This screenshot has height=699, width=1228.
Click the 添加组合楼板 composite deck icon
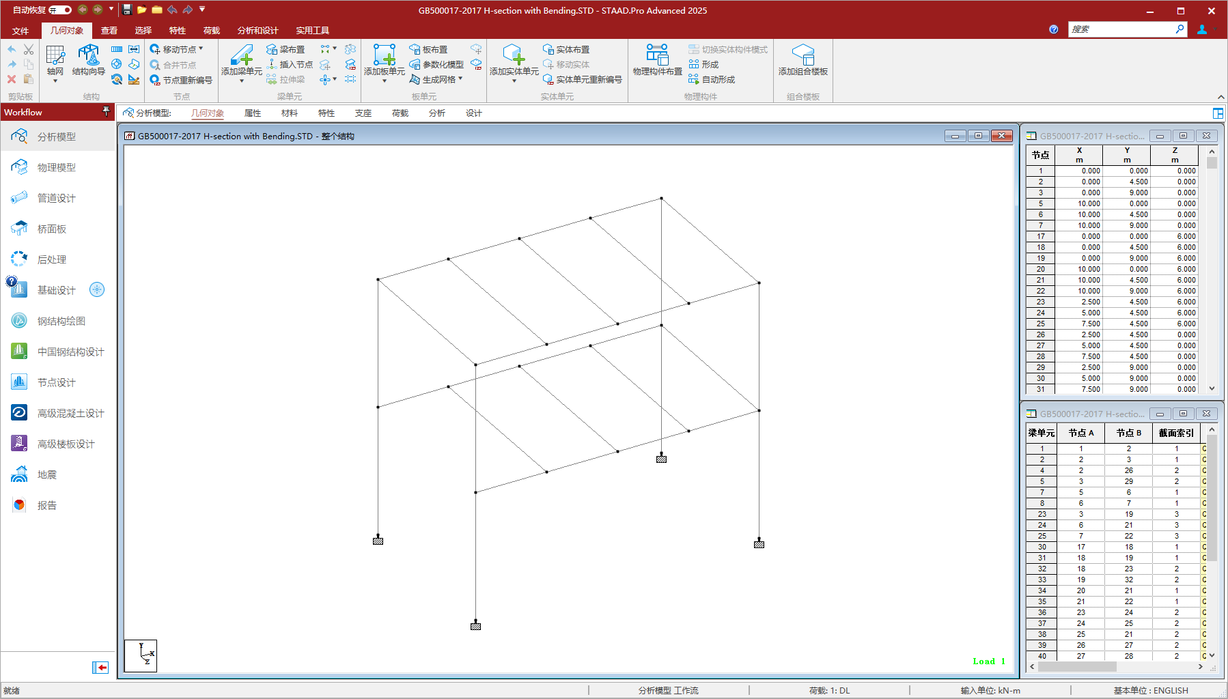tap(803, 60)
